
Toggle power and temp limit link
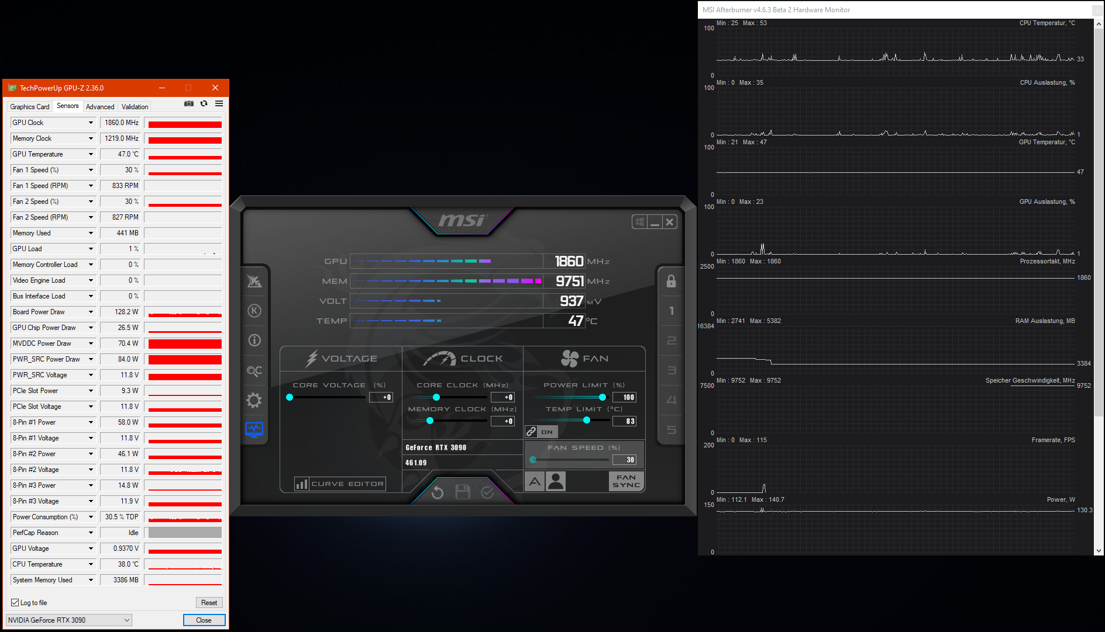coord(541,432)
